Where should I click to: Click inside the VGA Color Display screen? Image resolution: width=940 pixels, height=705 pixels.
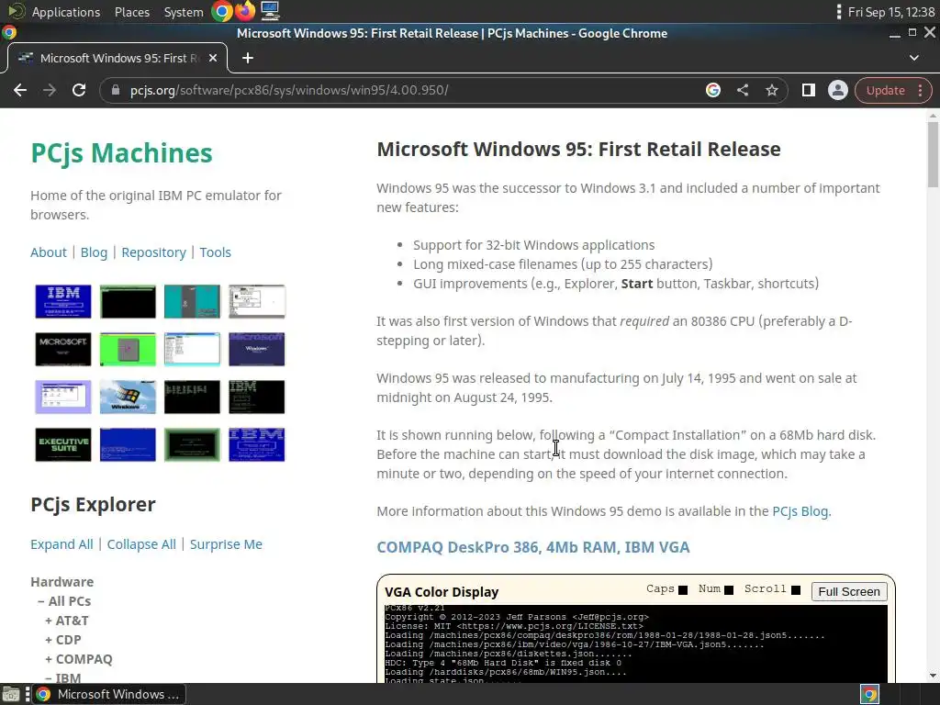point(636,643)
